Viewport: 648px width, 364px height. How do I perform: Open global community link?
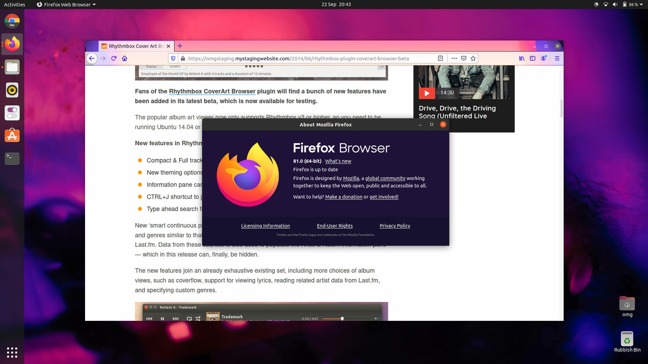click(x=385, y=178)
